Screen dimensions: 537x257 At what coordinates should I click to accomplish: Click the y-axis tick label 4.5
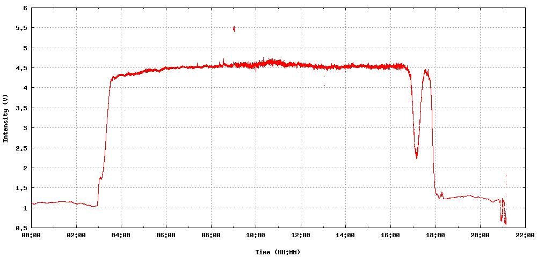pyautogui.click(x=22, y=68)
